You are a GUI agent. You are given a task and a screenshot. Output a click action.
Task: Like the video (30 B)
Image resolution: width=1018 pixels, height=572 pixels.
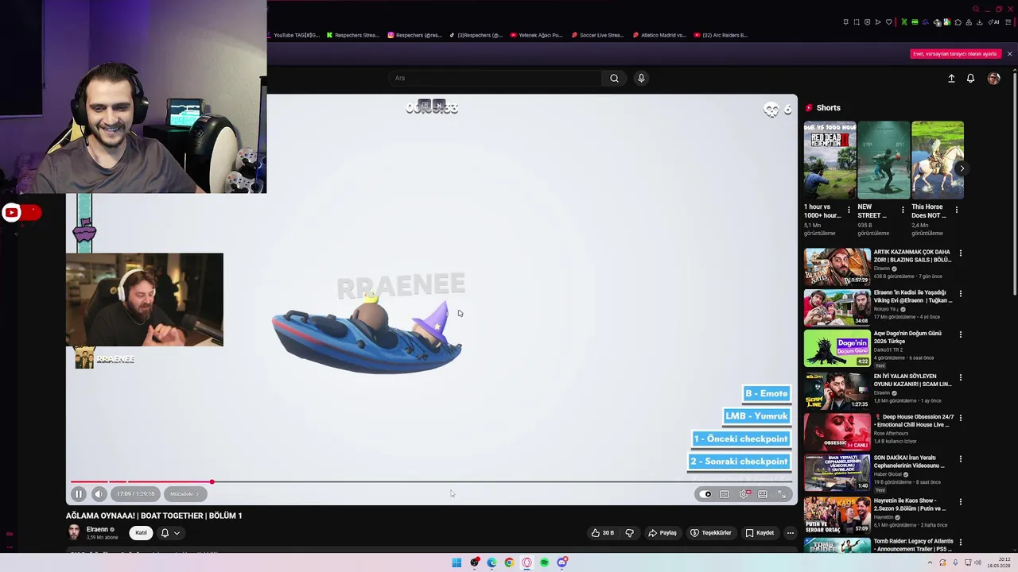click(x=603, y=533)
